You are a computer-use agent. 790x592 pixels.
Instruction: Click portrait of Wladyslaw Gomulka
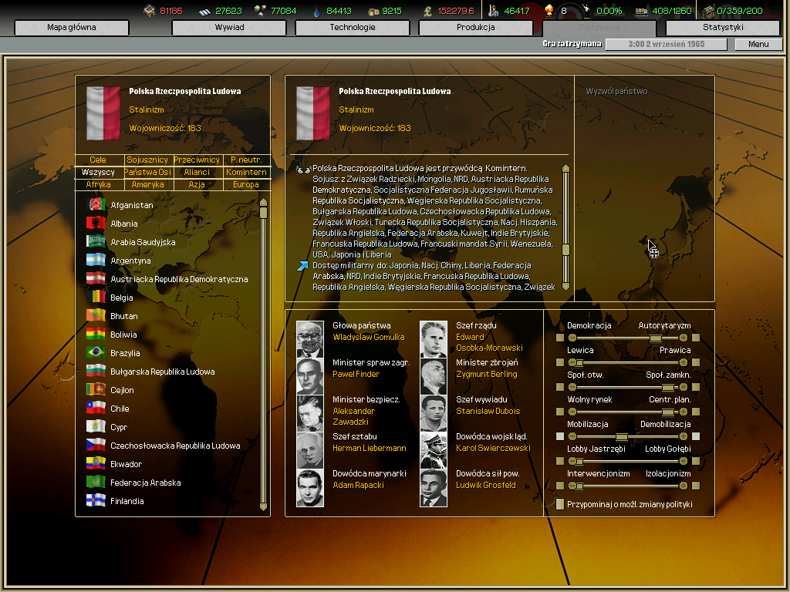310,339
